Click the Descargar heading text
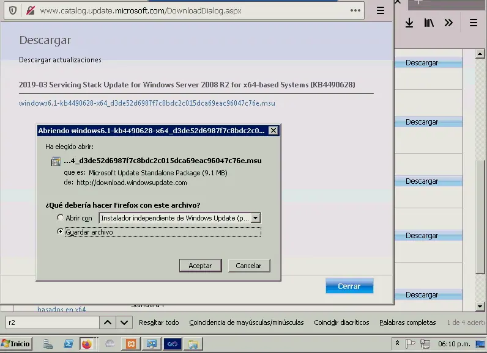The image size is (487, 353). (45, 40)
